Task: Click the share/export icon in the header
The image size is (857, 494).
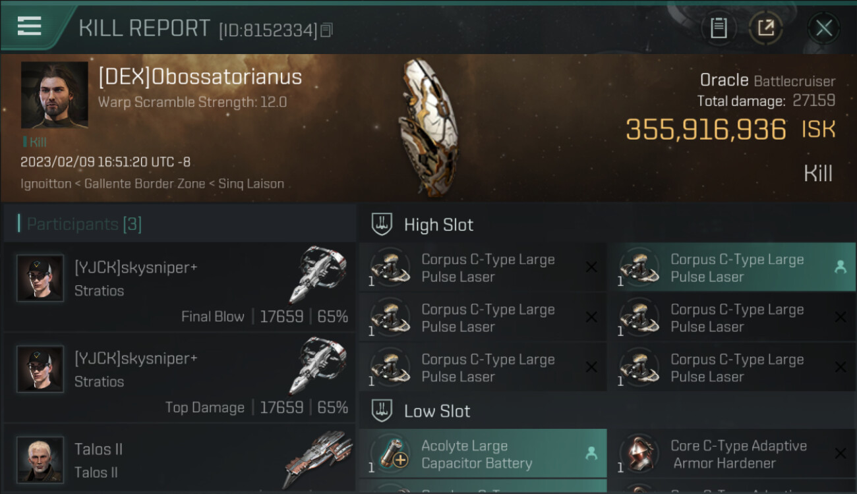Action: pos(765,28)
